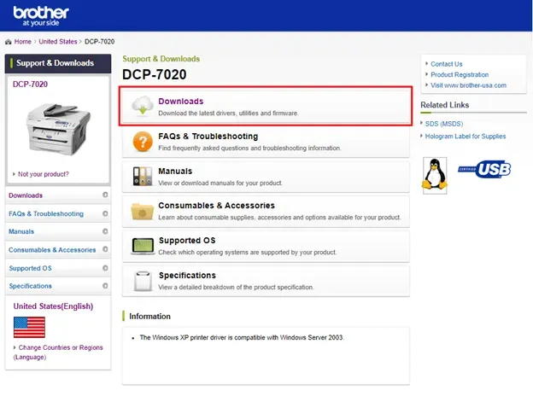Click the Certified USB logo

coord(484,169)
